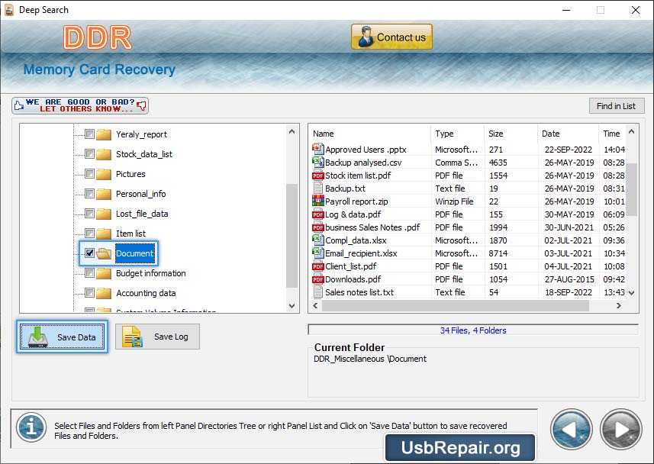The image size is (654, 464).
Task: Click the PowerPoint icon of Approved Users .pptx
Action: click(317, 149)
